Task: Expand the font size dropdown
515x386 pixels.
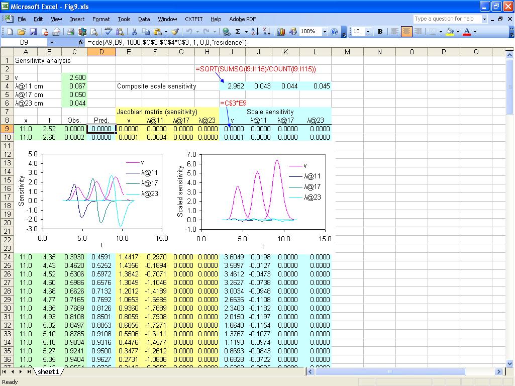Action: pyautogui.click(x=368, y=32)
